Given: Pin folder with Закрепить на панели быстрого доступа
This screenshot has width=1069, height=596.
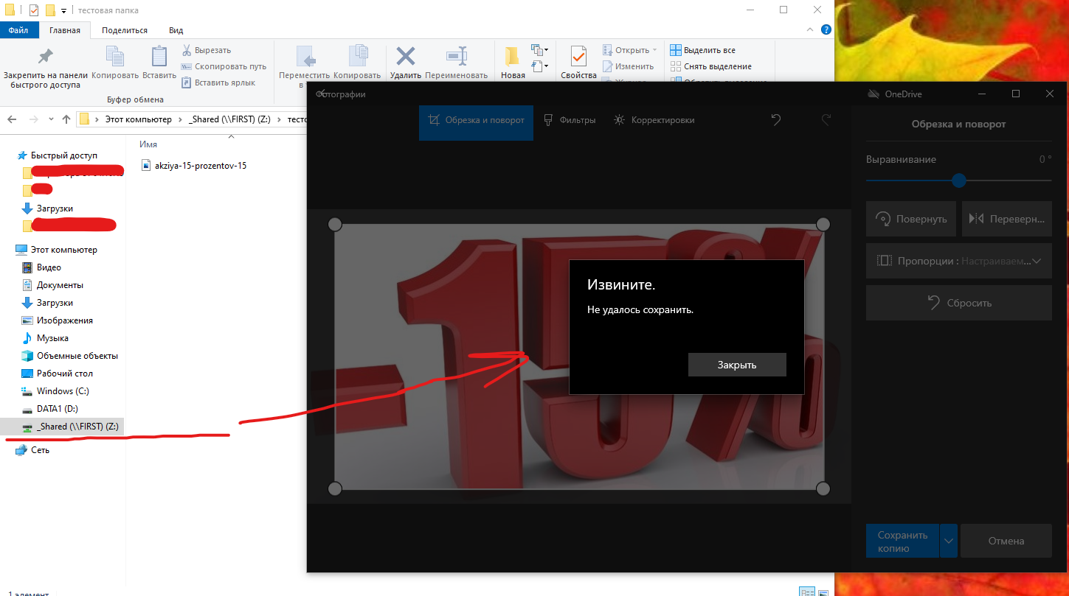Looking at the screenshot, I should [x=46, y=68].
